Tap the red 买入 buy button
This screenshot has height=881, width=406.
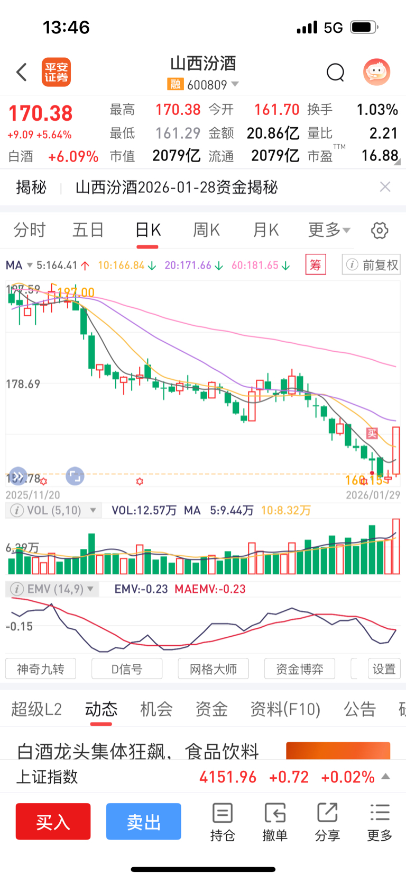pos(53,822)
